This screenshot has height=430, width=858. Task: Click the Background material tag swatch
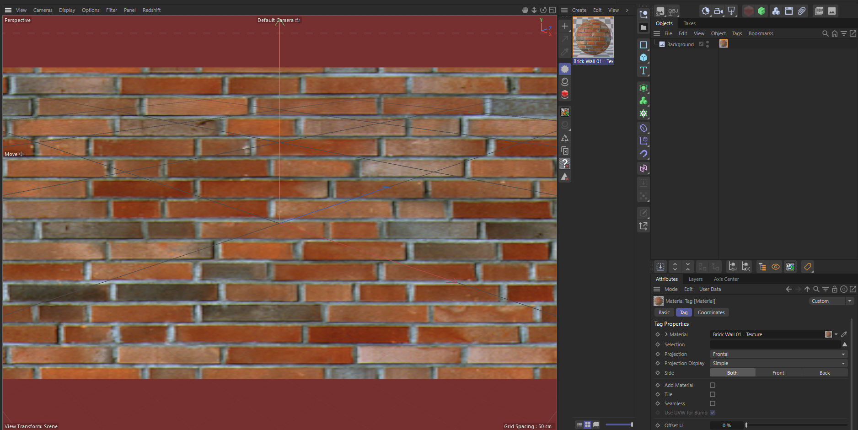724,44
